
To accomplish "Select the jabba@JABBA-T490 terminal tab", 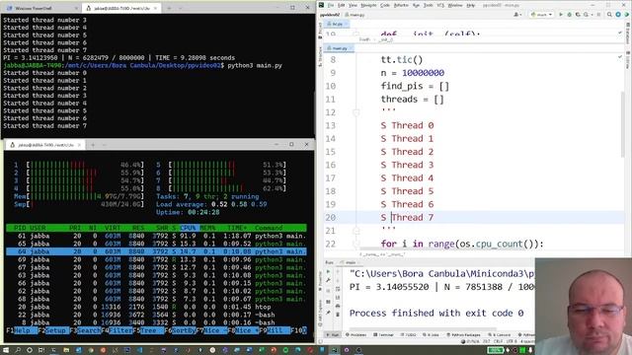I will [120, 8].
